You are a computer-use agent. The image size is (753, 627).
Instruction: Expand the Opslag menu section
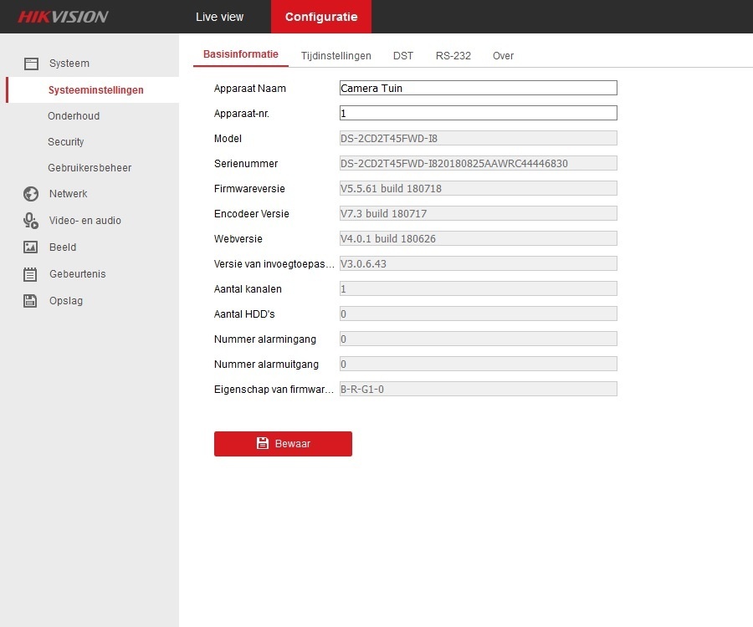(x=66, y=301)
